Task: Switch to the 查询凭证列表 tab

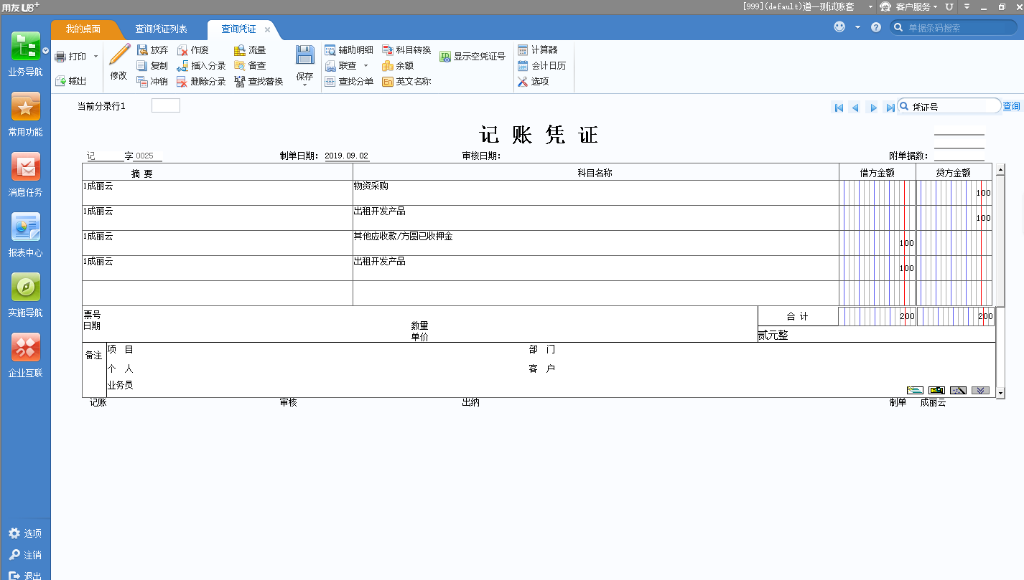Action: pyautogui.click(x=162, y=29)
